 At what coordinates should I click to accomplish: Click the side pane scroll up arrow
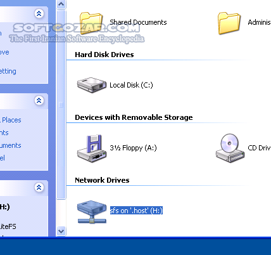click(61, 4)
